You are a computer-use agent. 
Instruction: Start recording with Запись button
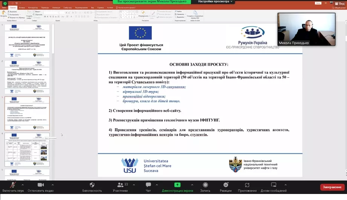tap(205, 185)
